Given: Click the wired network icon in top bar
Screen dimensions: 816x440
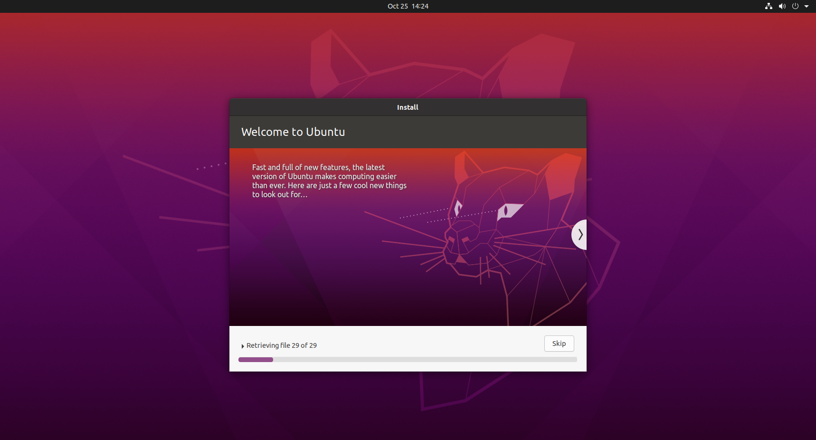Looking at the screenshot, I should [769, 6].
